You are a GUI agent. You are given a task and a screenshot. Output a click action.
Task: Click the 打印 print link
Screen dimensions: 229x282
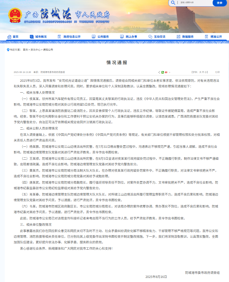click(217, 72)
